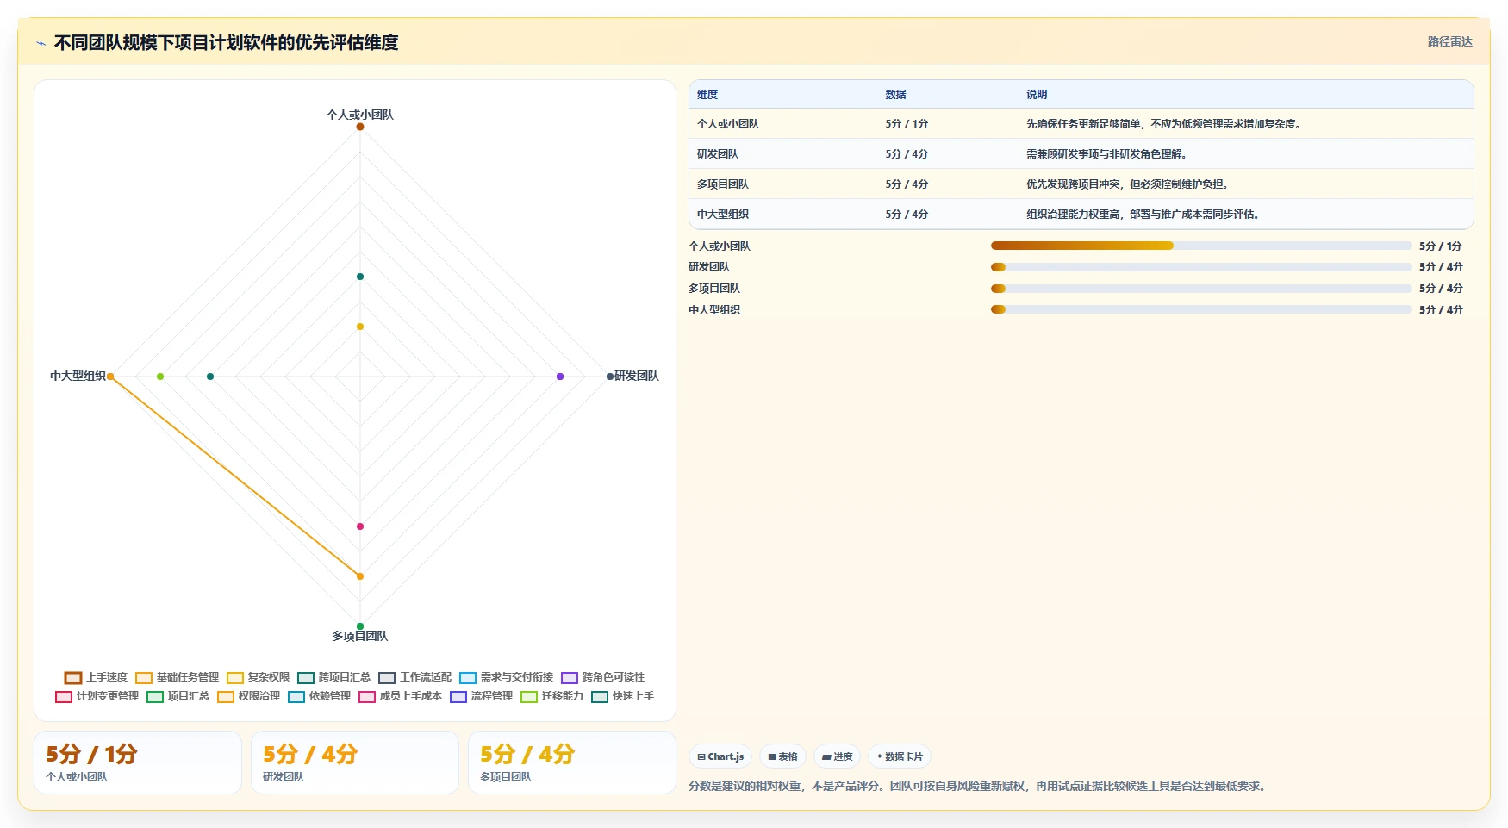Toggle the 计划变更管理 legend item
The image size is (1508, 828).
97,696
